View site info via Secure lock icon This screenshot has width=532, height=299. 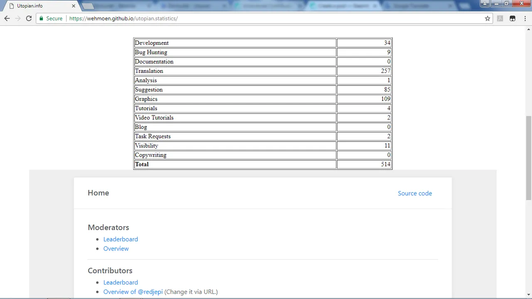click(51, 19)
